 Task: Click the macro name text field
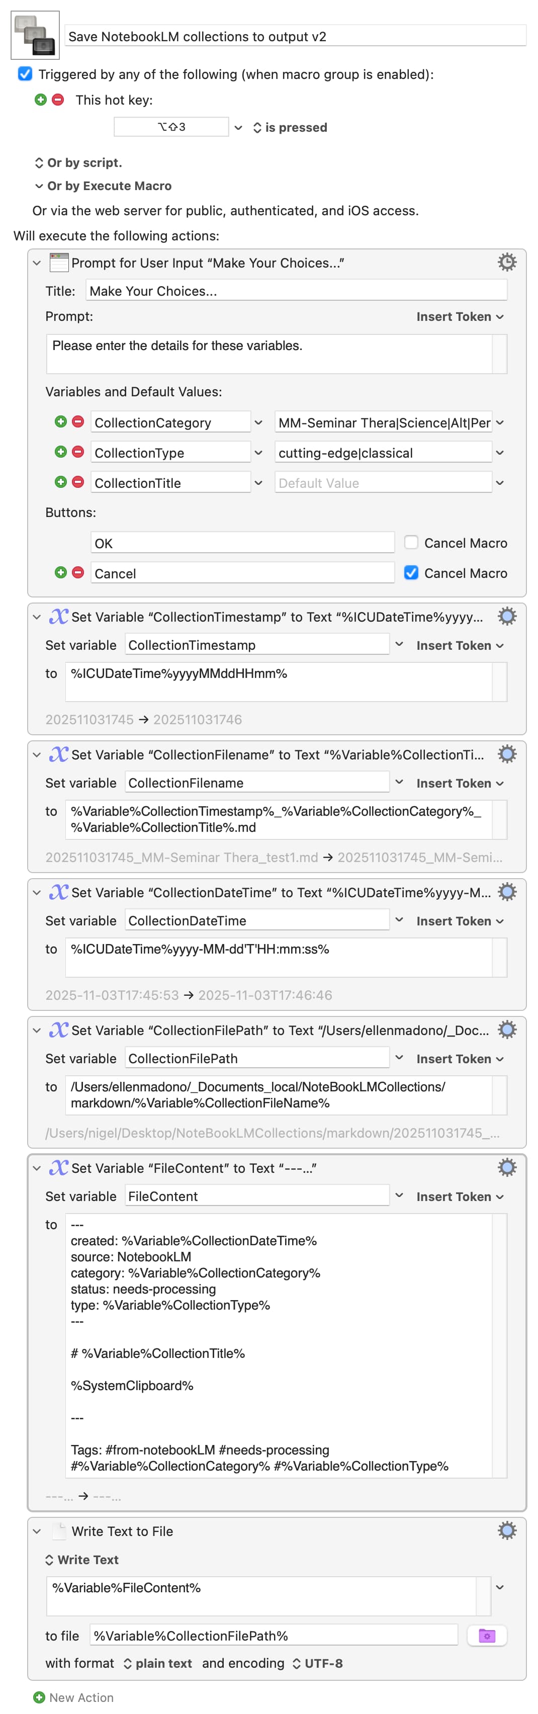(x=295, y=37)
